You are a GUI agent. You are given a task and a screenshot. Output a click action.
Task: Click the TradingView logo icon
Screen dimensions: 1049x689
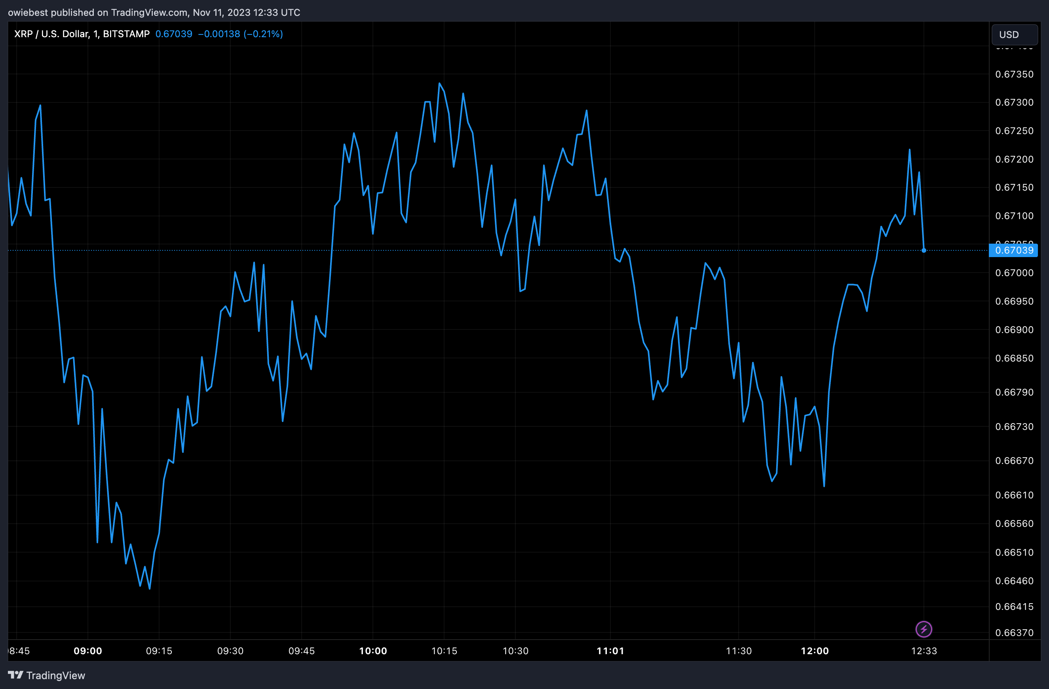pos(15,675)
